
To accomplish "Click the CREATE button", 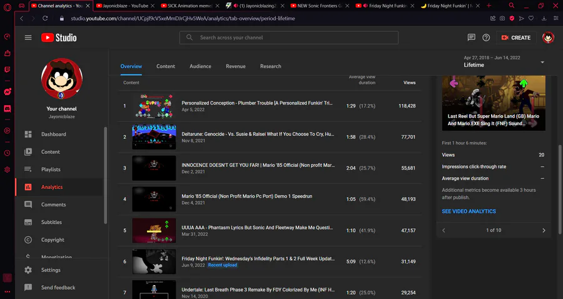I will [x=516, y=38].
